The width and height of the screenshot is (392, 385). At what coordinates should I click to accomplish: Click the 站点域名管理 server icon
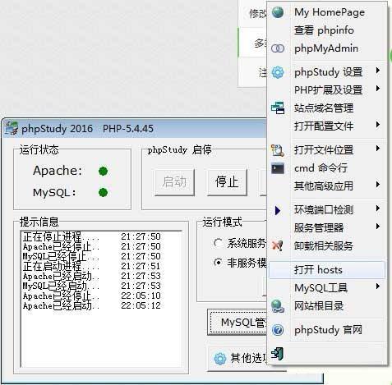[278, 108]
